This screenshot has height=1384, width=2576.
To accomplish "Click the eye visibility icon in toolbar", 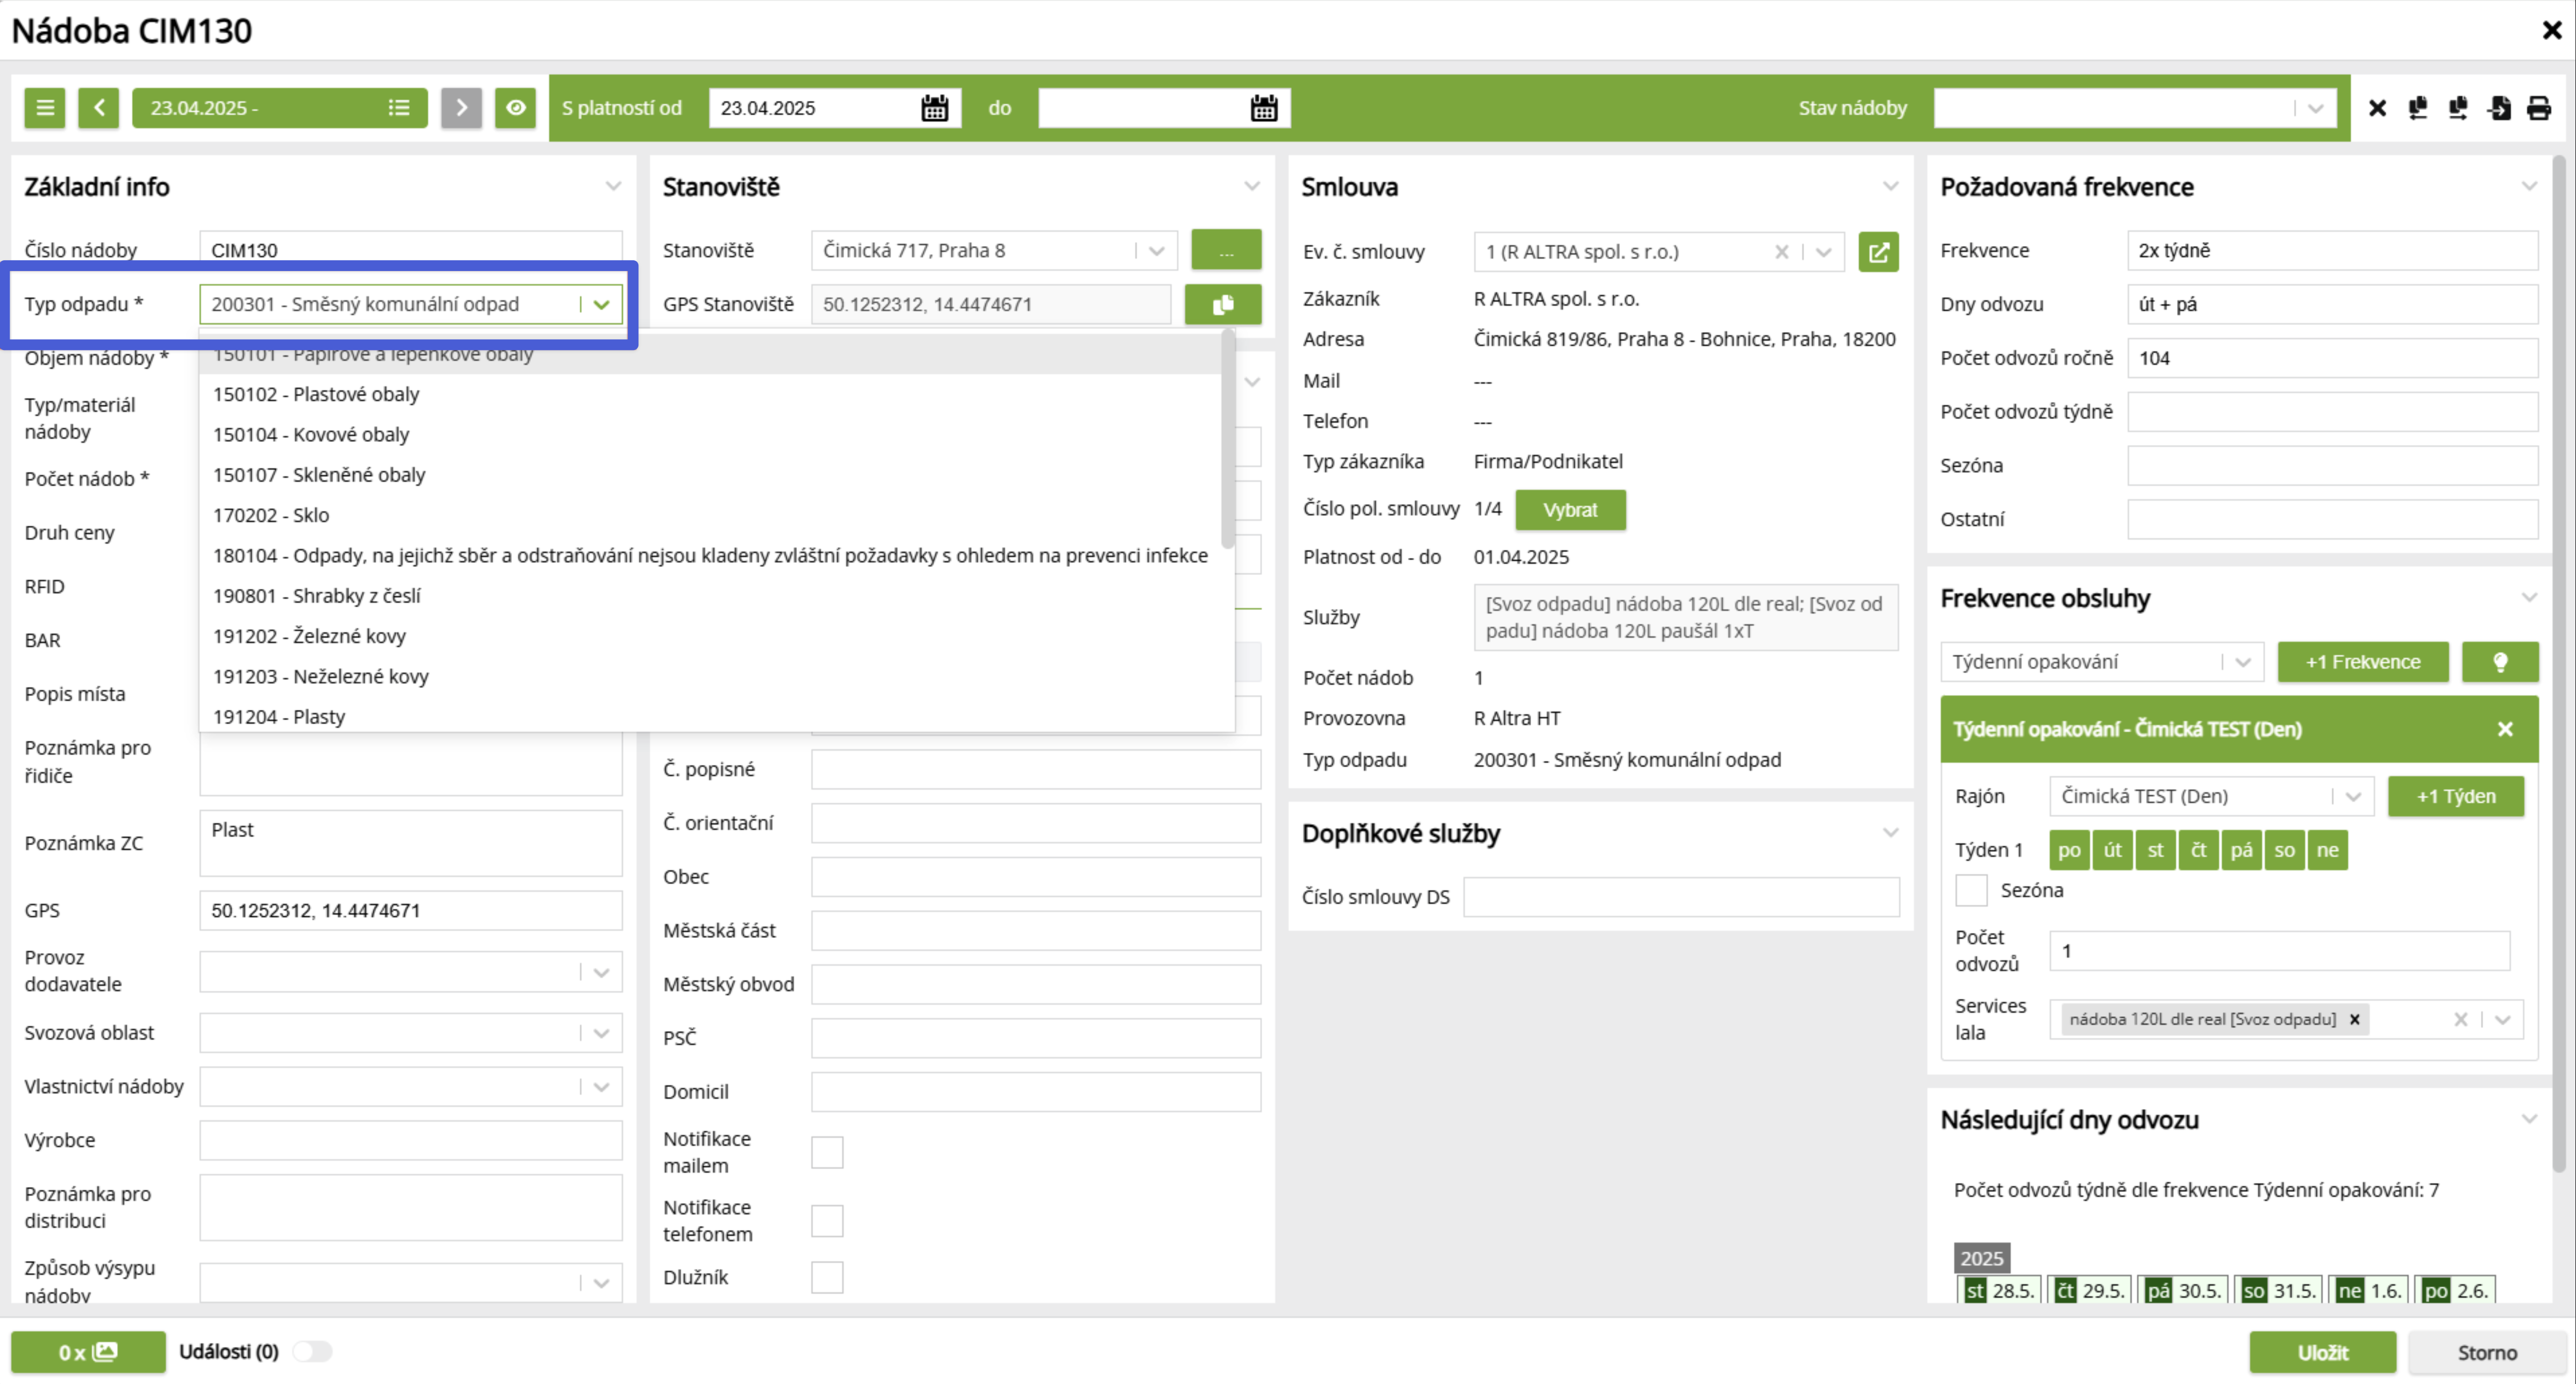I will [515, 108].
